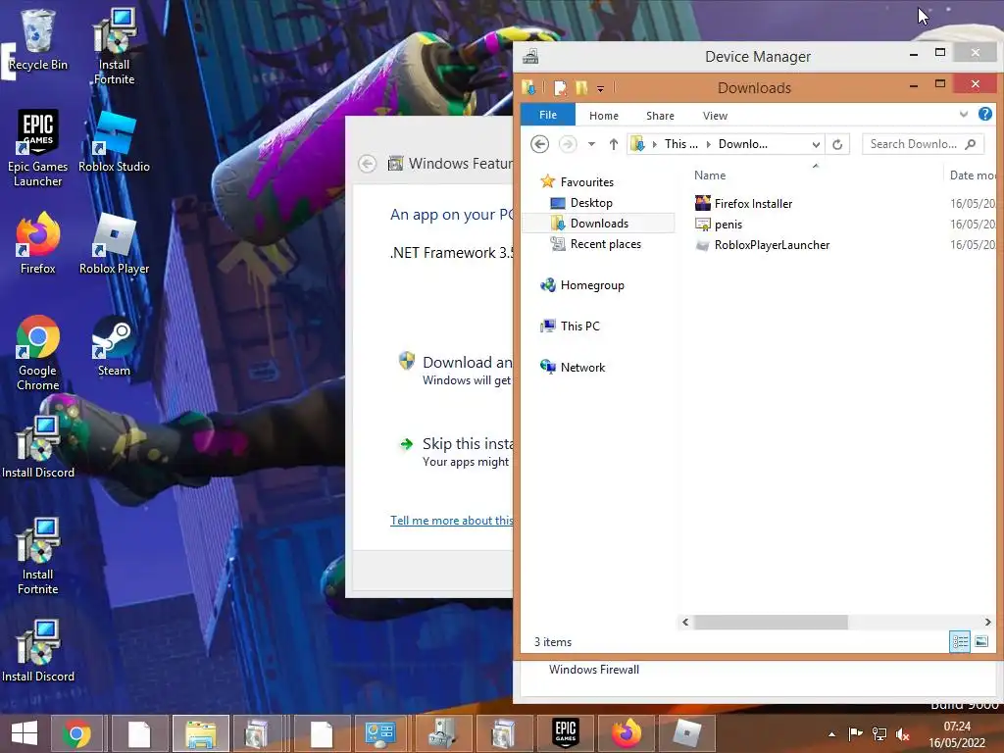Switch to Details view layout icon
The height and width of the screenshot is (753, 1004).
[x=960, y=641]
